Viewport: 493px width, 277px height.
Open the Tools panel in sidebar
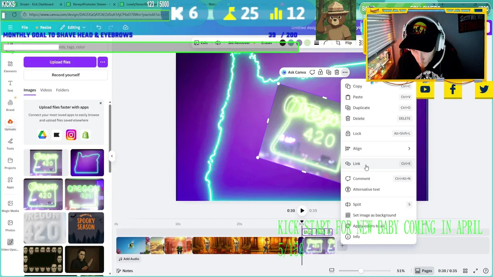pyautogui.click(x=10, y=144)
